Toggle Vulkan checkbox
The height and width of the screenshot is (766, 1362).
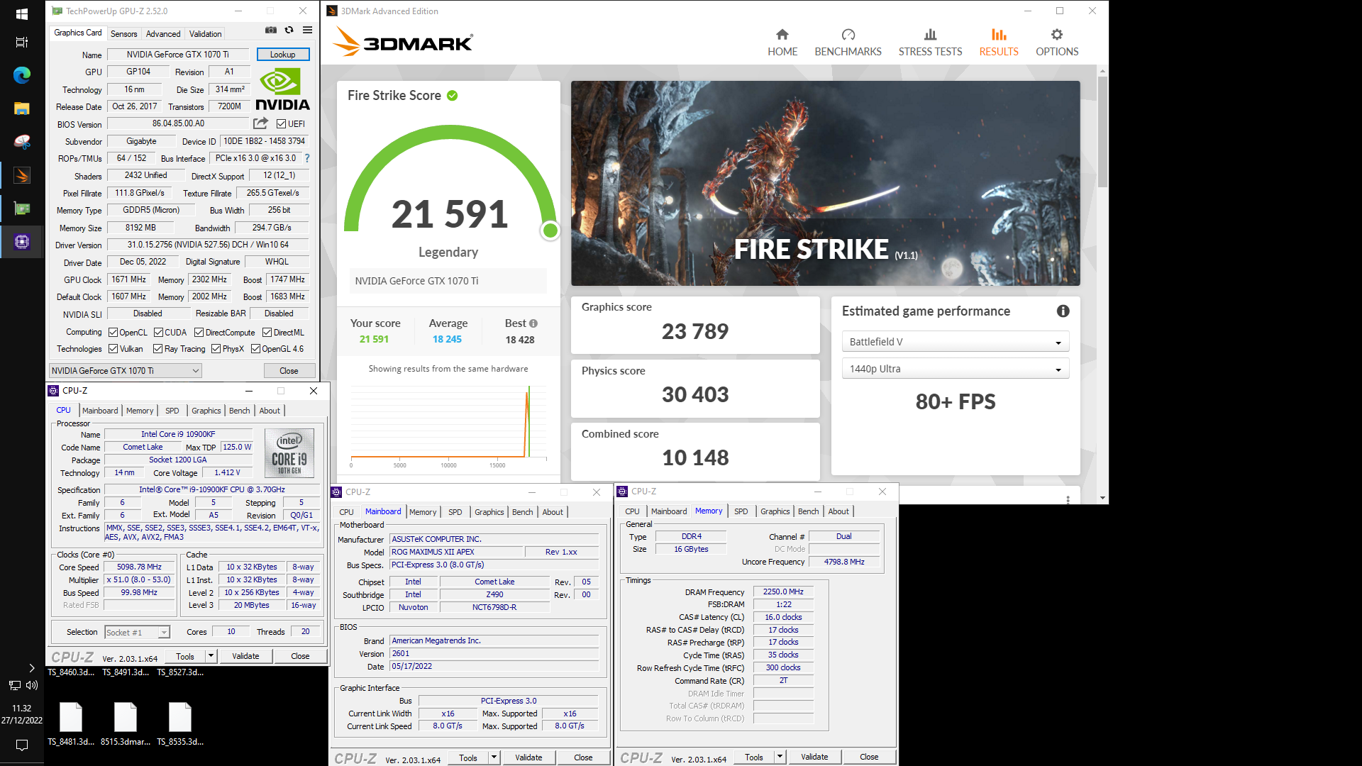(x=113, y=349)
